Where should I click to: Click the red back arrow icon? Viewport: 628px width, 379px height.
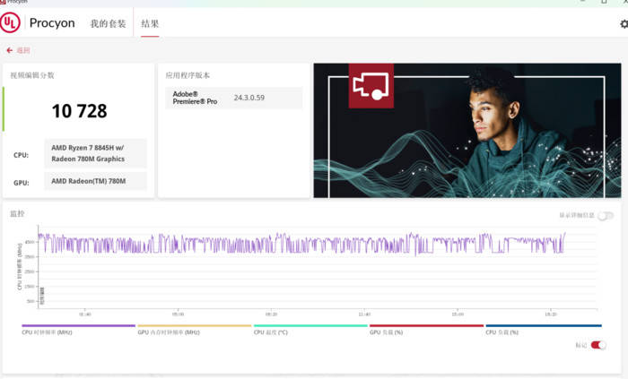tap(10, 50)
